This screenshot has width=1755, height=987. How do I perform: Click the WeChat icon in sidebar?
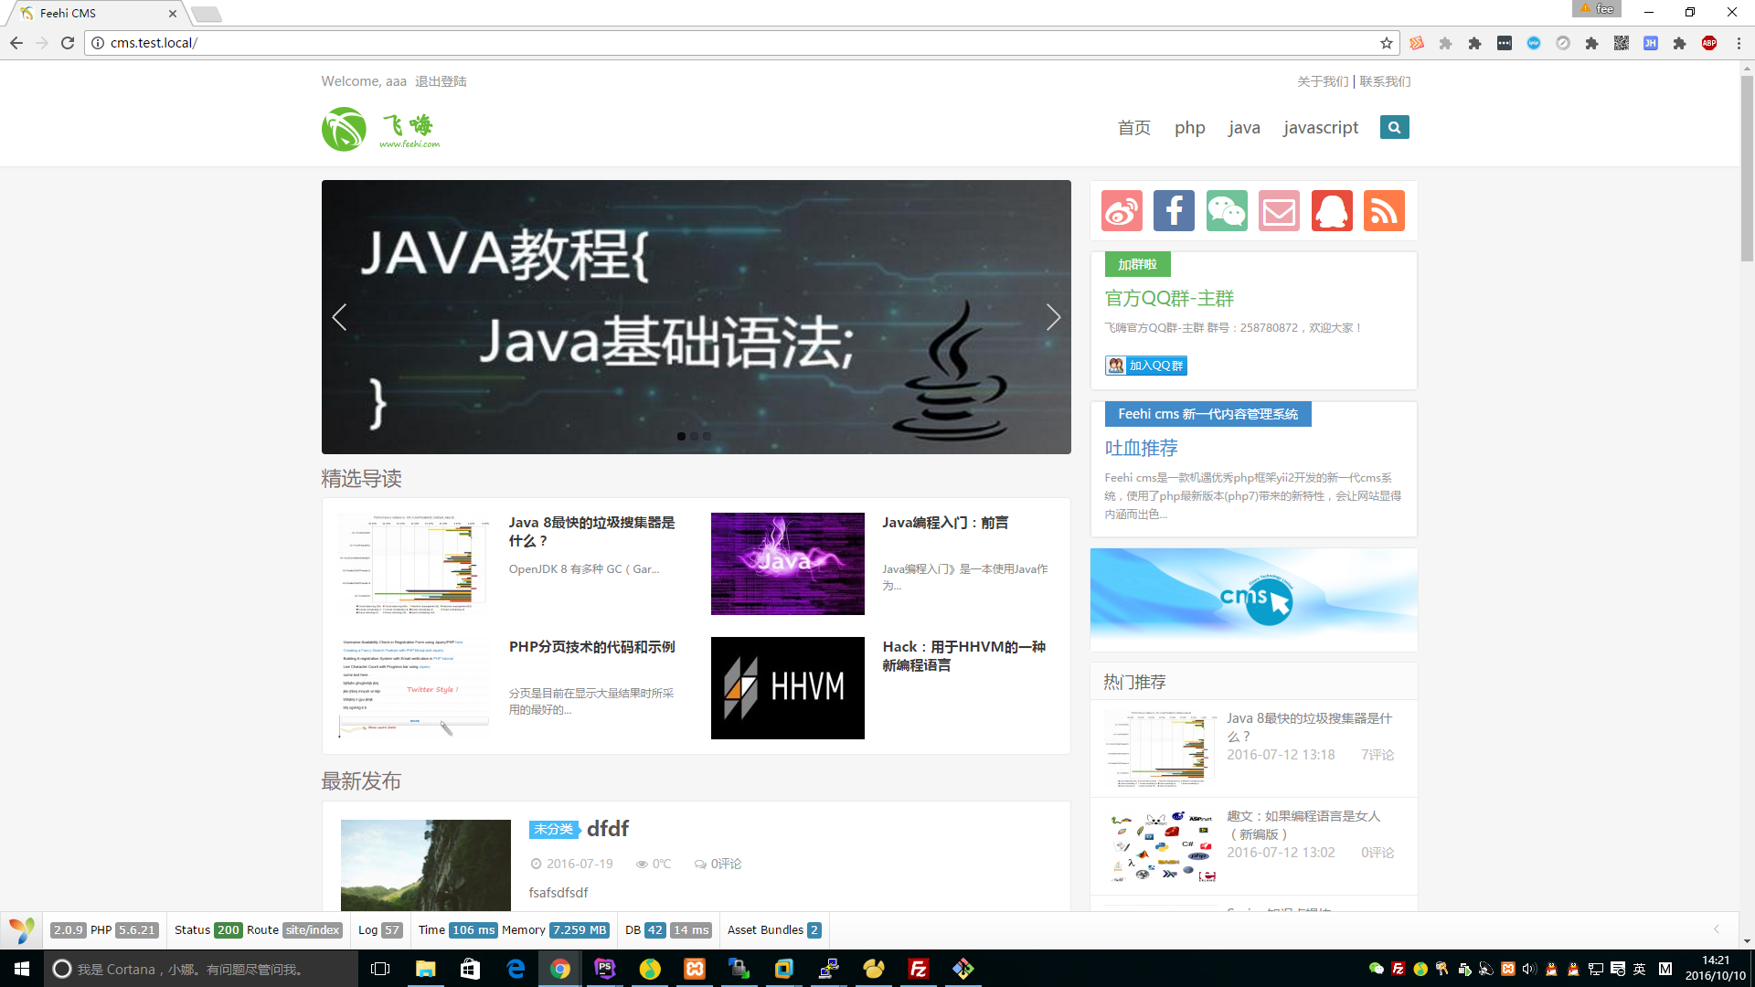(1227, 211)
